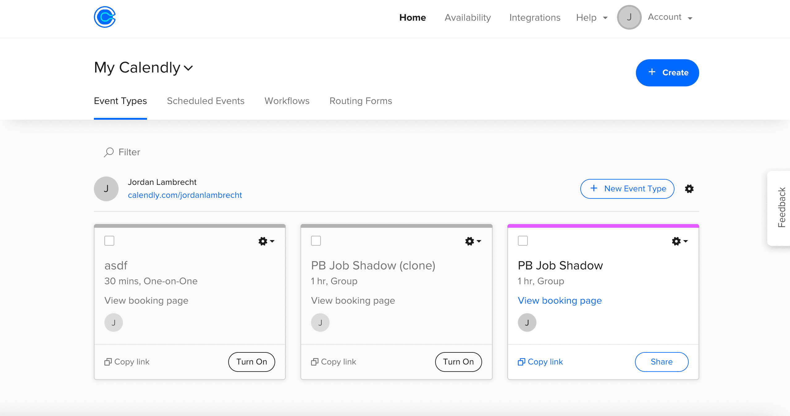Open Integrations in top navigation

pyautogui.click(x=535, y=18)
